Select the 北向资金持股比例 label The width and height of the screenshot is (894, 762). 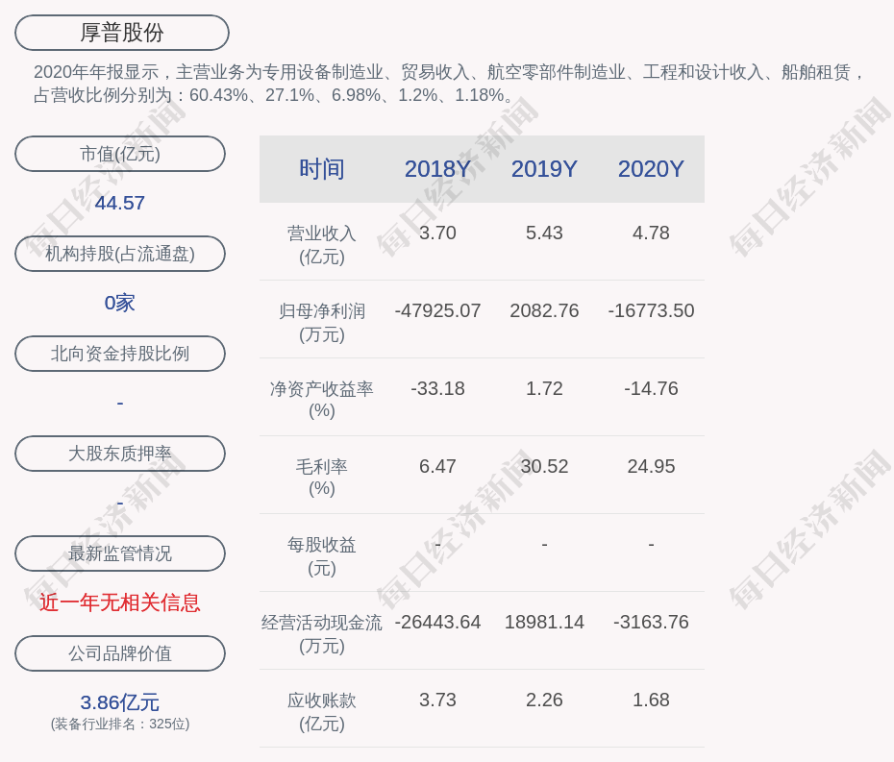(120, 354)
